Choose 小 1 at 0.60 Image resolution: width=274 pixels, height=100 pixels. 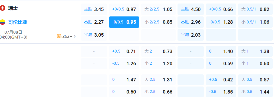click(255, 64)
